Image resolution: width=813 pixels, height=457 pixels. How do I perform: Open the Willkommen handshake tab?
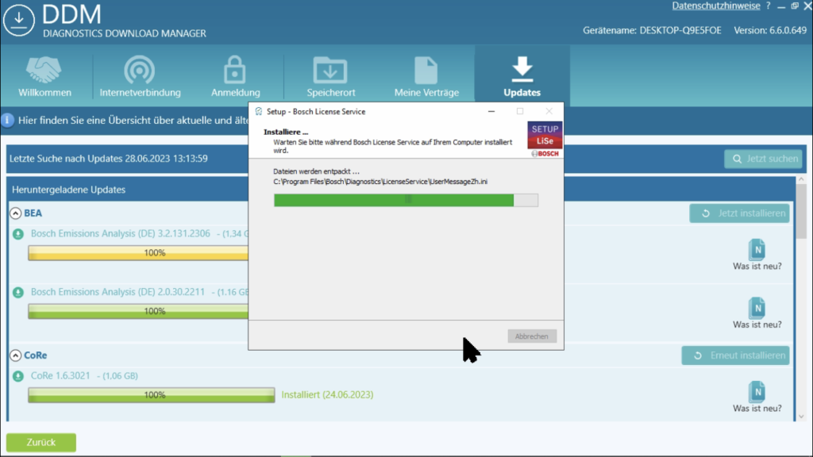(44, 76)
